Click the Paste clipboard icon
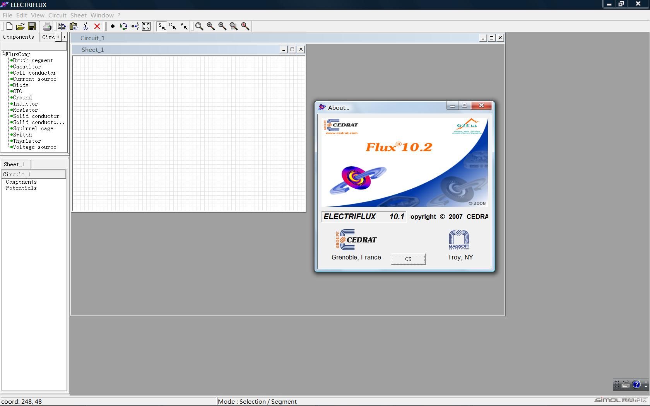This screenshot has width=650, height=406. click(74, 26)
